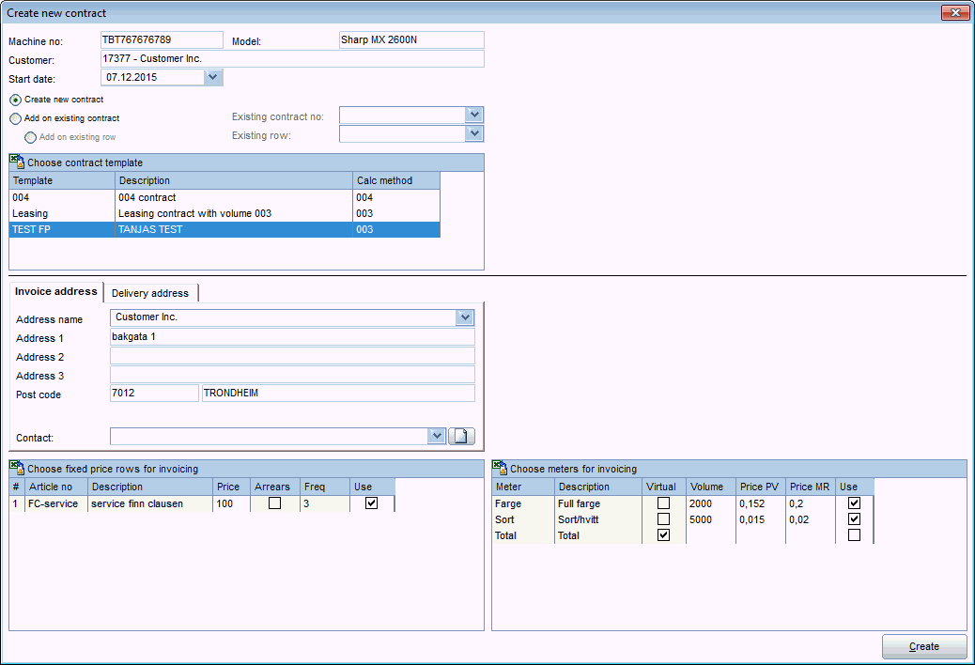The height and width of the screenshot is (665, 975).
Task: Open the Address name dropdown
Action: (x=465, y=317)
